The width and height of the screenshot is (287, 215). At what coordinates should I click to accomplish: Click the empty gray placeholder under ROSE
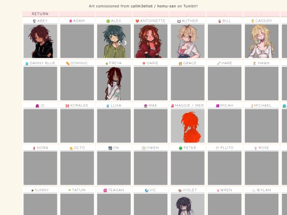pos(261,168)
